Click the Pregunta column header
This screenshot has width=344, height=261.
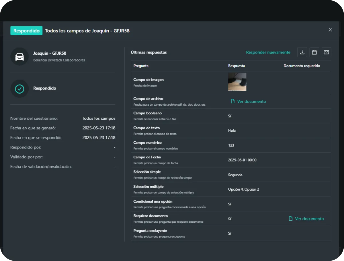coord(141,66)
